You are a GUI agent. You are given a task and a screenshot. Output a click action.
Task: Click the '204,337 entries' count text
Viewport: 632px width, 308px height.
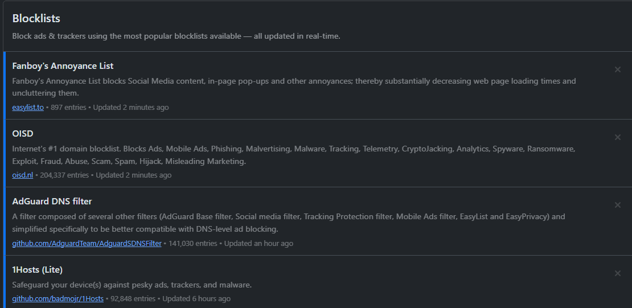click(64, 175)
